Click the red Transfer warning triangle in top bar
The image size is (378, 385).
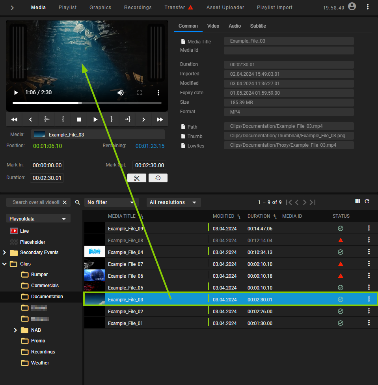190,7
